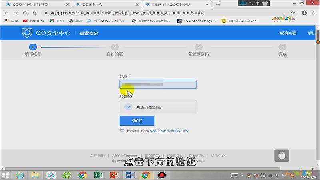Open Excel from the taskbar
This screenshot has height=180, width=320.
point(98,175)
